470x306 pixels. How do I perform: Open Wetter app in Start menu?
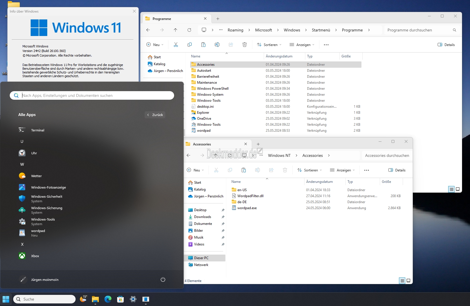[92, 176]
